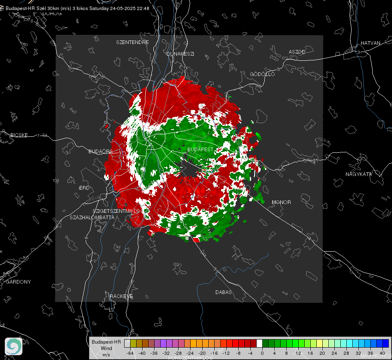This screenshot has height=360, width=392.
Task: Click the DUNAKESZI city label
Action: [180, 54]
